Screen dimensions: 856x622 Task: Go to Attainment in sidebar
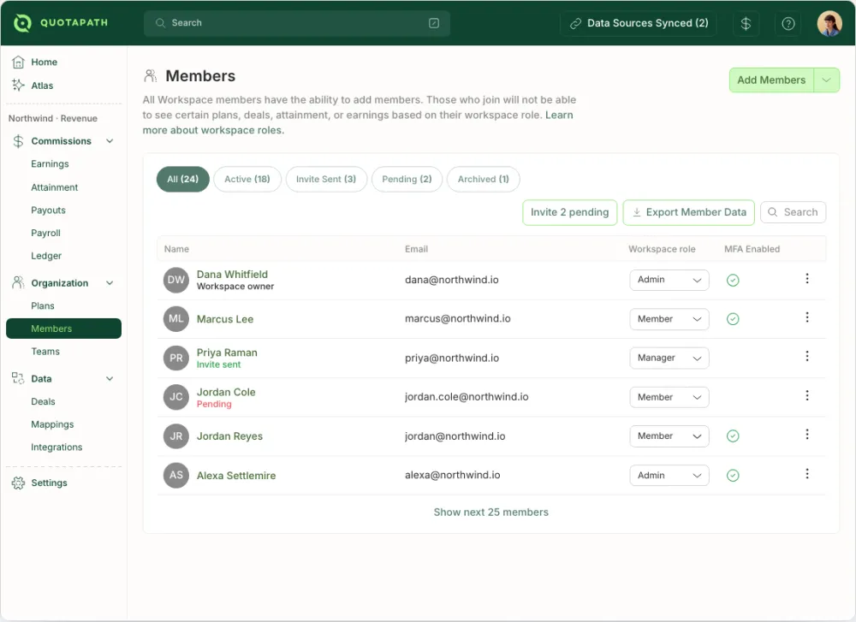click(54, 187)
